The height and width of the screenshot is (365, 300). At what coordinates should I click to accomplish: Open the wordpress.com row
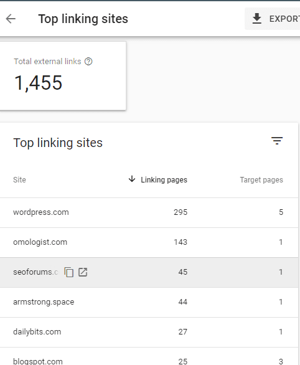[149, 212]
